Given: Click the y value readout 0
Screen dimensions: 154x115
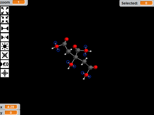Looking at the screenshot, I should [x=11, y=112].
